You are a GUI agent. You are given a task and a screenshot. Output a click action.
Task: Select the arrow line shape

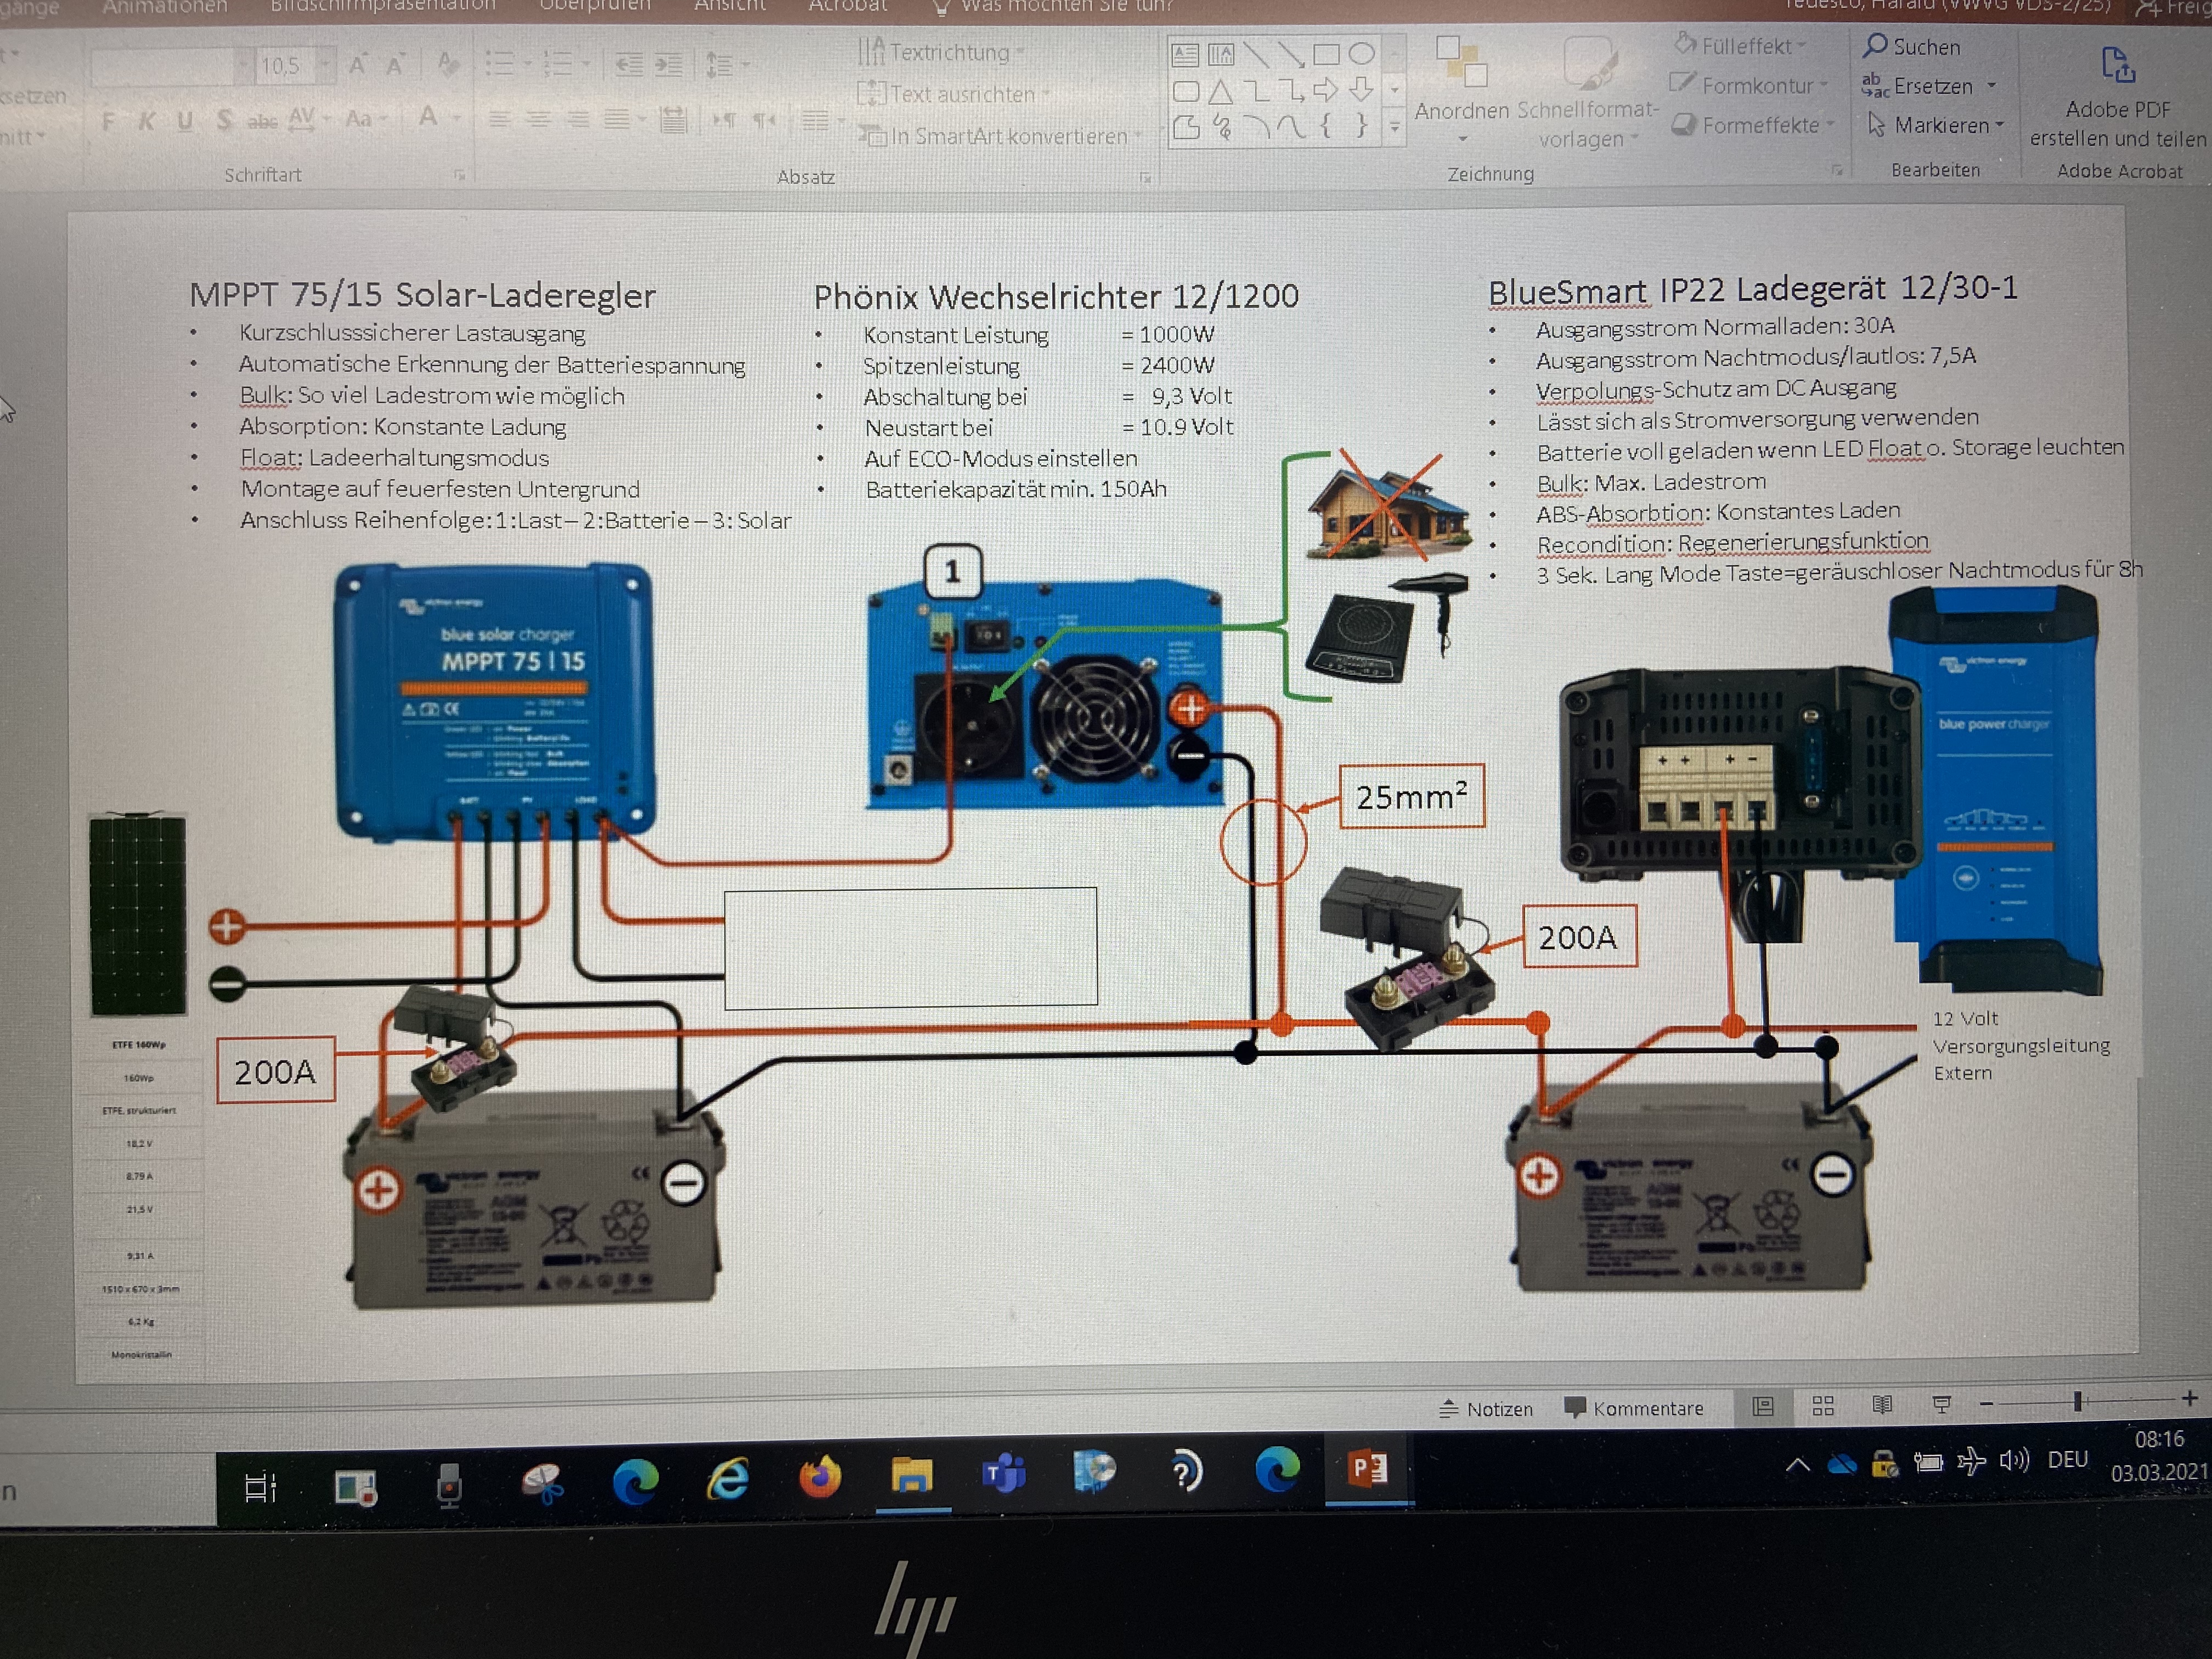pyautogui.click(x=1291, y=54)
